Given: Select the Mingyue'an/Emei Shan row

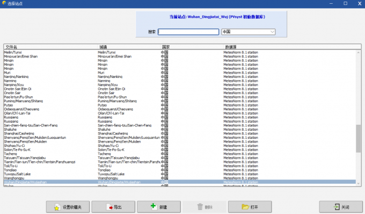Looking at the screenshot, I should tap(180, 56).
